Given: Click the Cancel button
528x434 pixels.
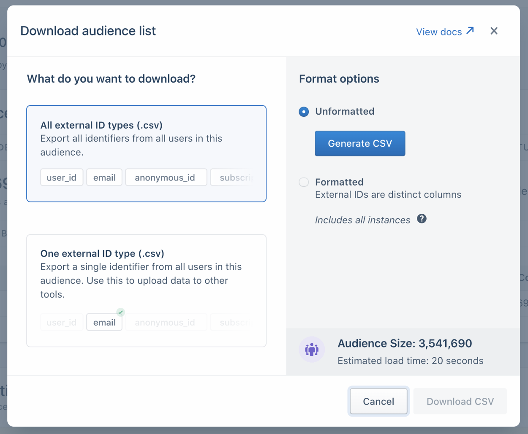Looking at the screenshot, I should [x=378, y=401].
